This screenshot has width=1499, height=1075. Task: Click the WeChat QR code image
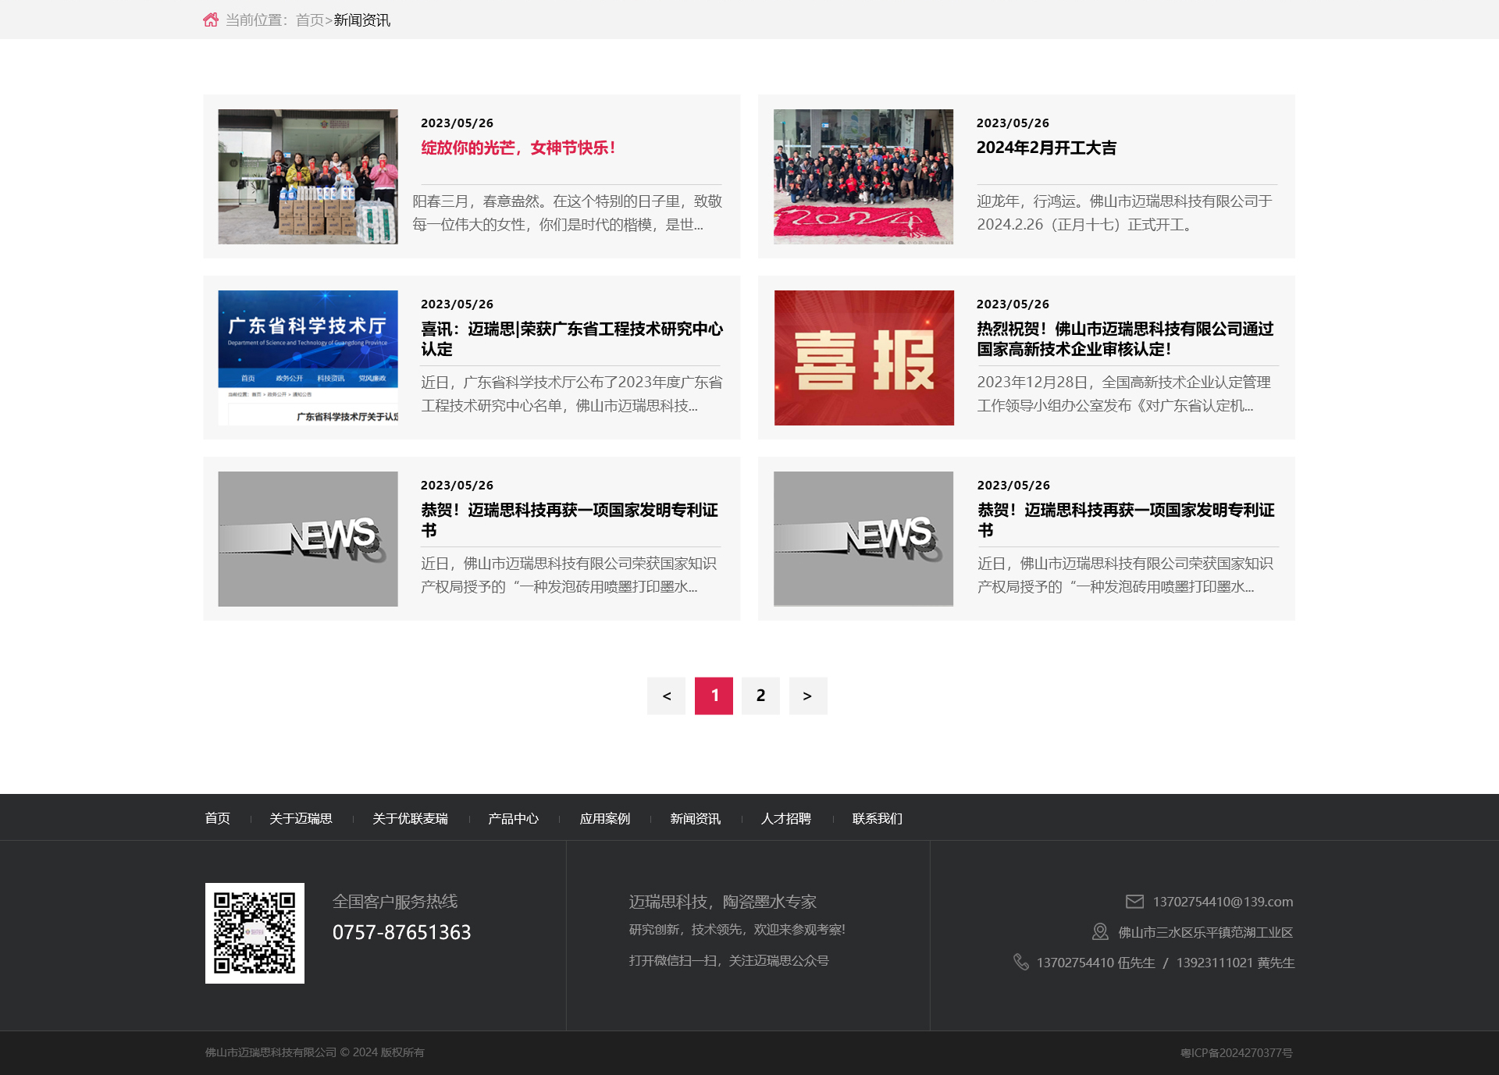click(x=255, y=933)
